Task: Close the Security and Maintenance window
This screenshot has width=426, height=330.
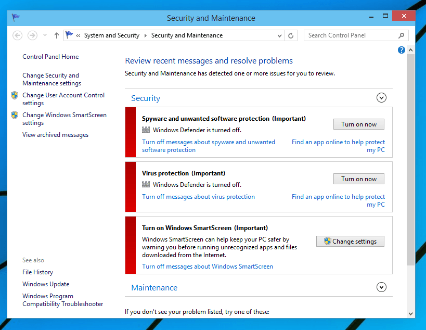Action: (404, 16)
